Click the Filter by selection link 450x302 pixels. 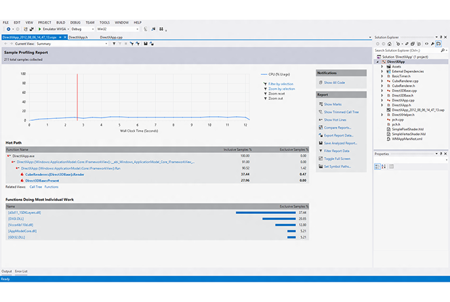pos(281,84)
